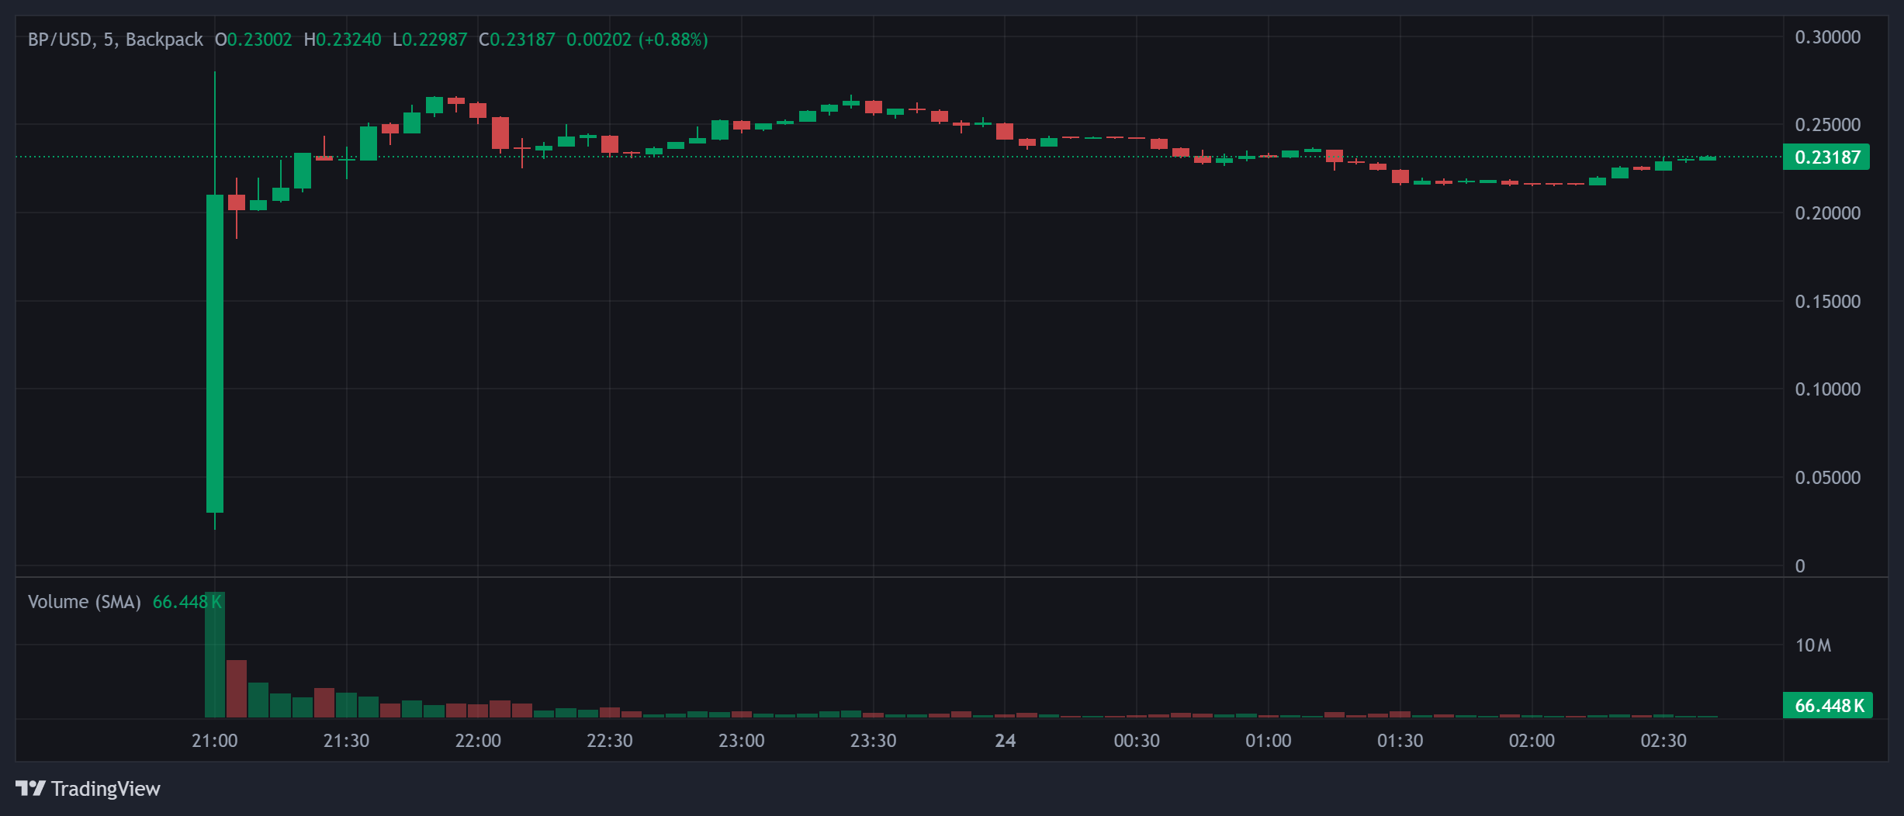Image resolution: width=1904 pixels, height=816 pixels.
Task: Click the 01:30 time axis label
Action: (x=1400, y=741)
